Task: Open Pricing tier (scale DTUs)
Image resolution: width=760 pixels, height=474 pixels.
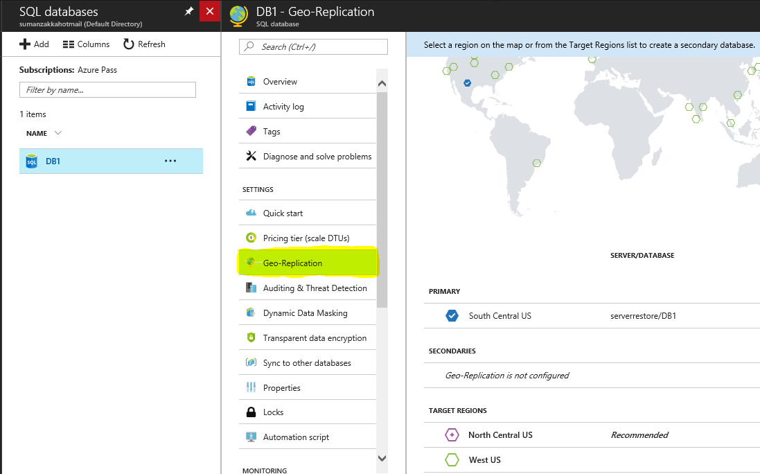Action: pyautogui.click(x=308, y=238)
